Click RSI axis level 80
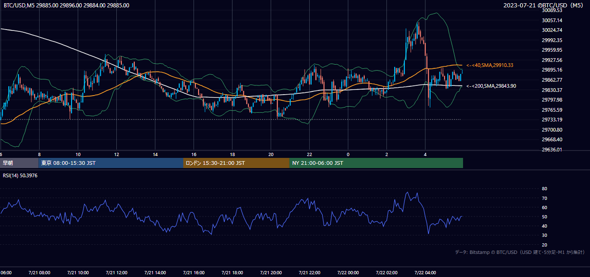Viewport: 590px width, 277px height. click(545, 189)
